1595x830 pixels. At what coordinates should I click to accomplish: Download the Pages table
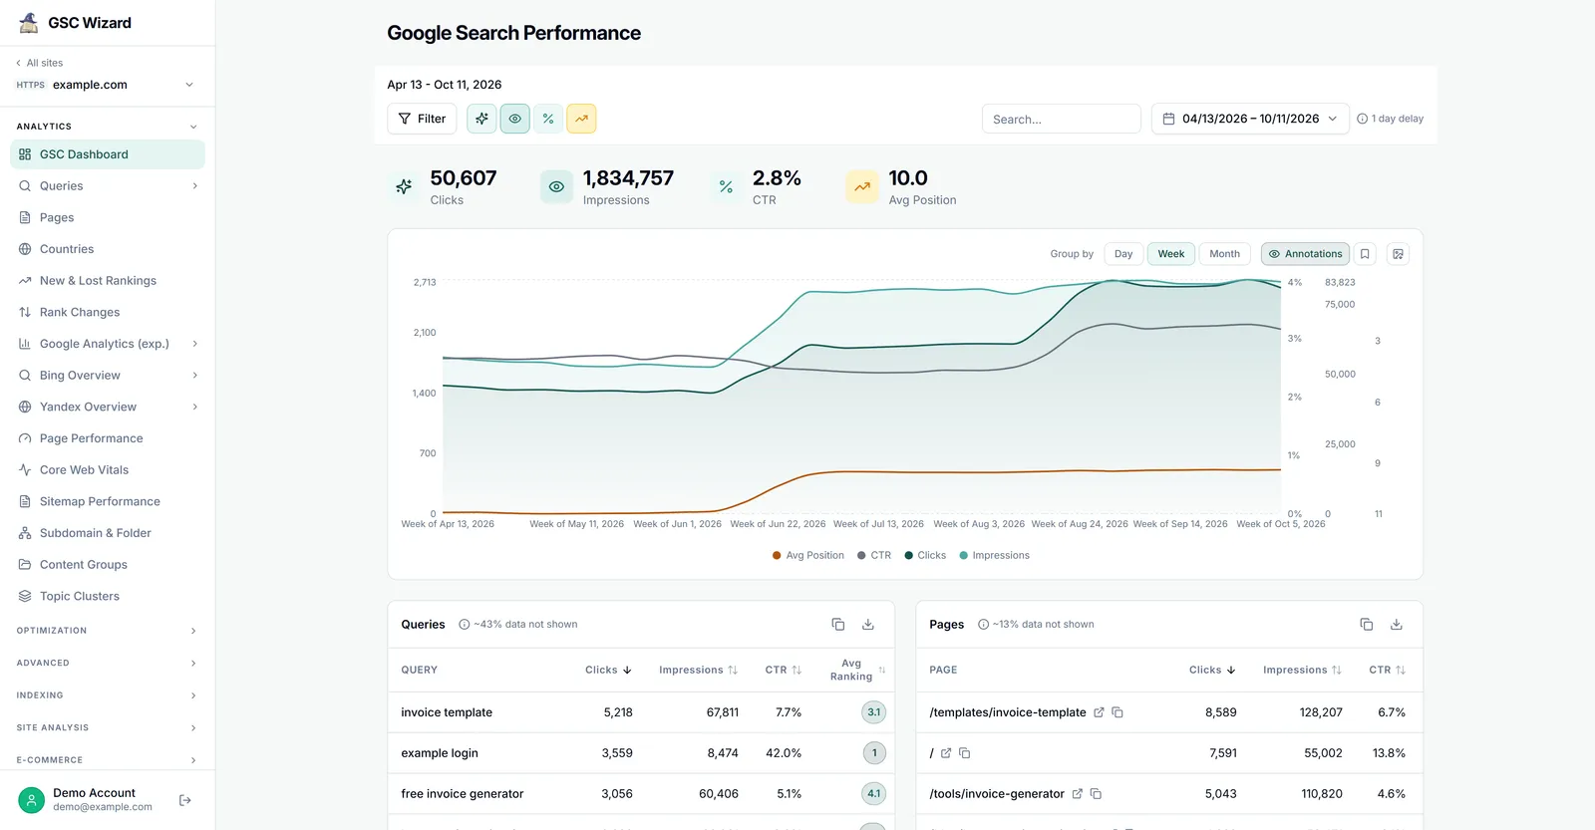pos(1397,625)
